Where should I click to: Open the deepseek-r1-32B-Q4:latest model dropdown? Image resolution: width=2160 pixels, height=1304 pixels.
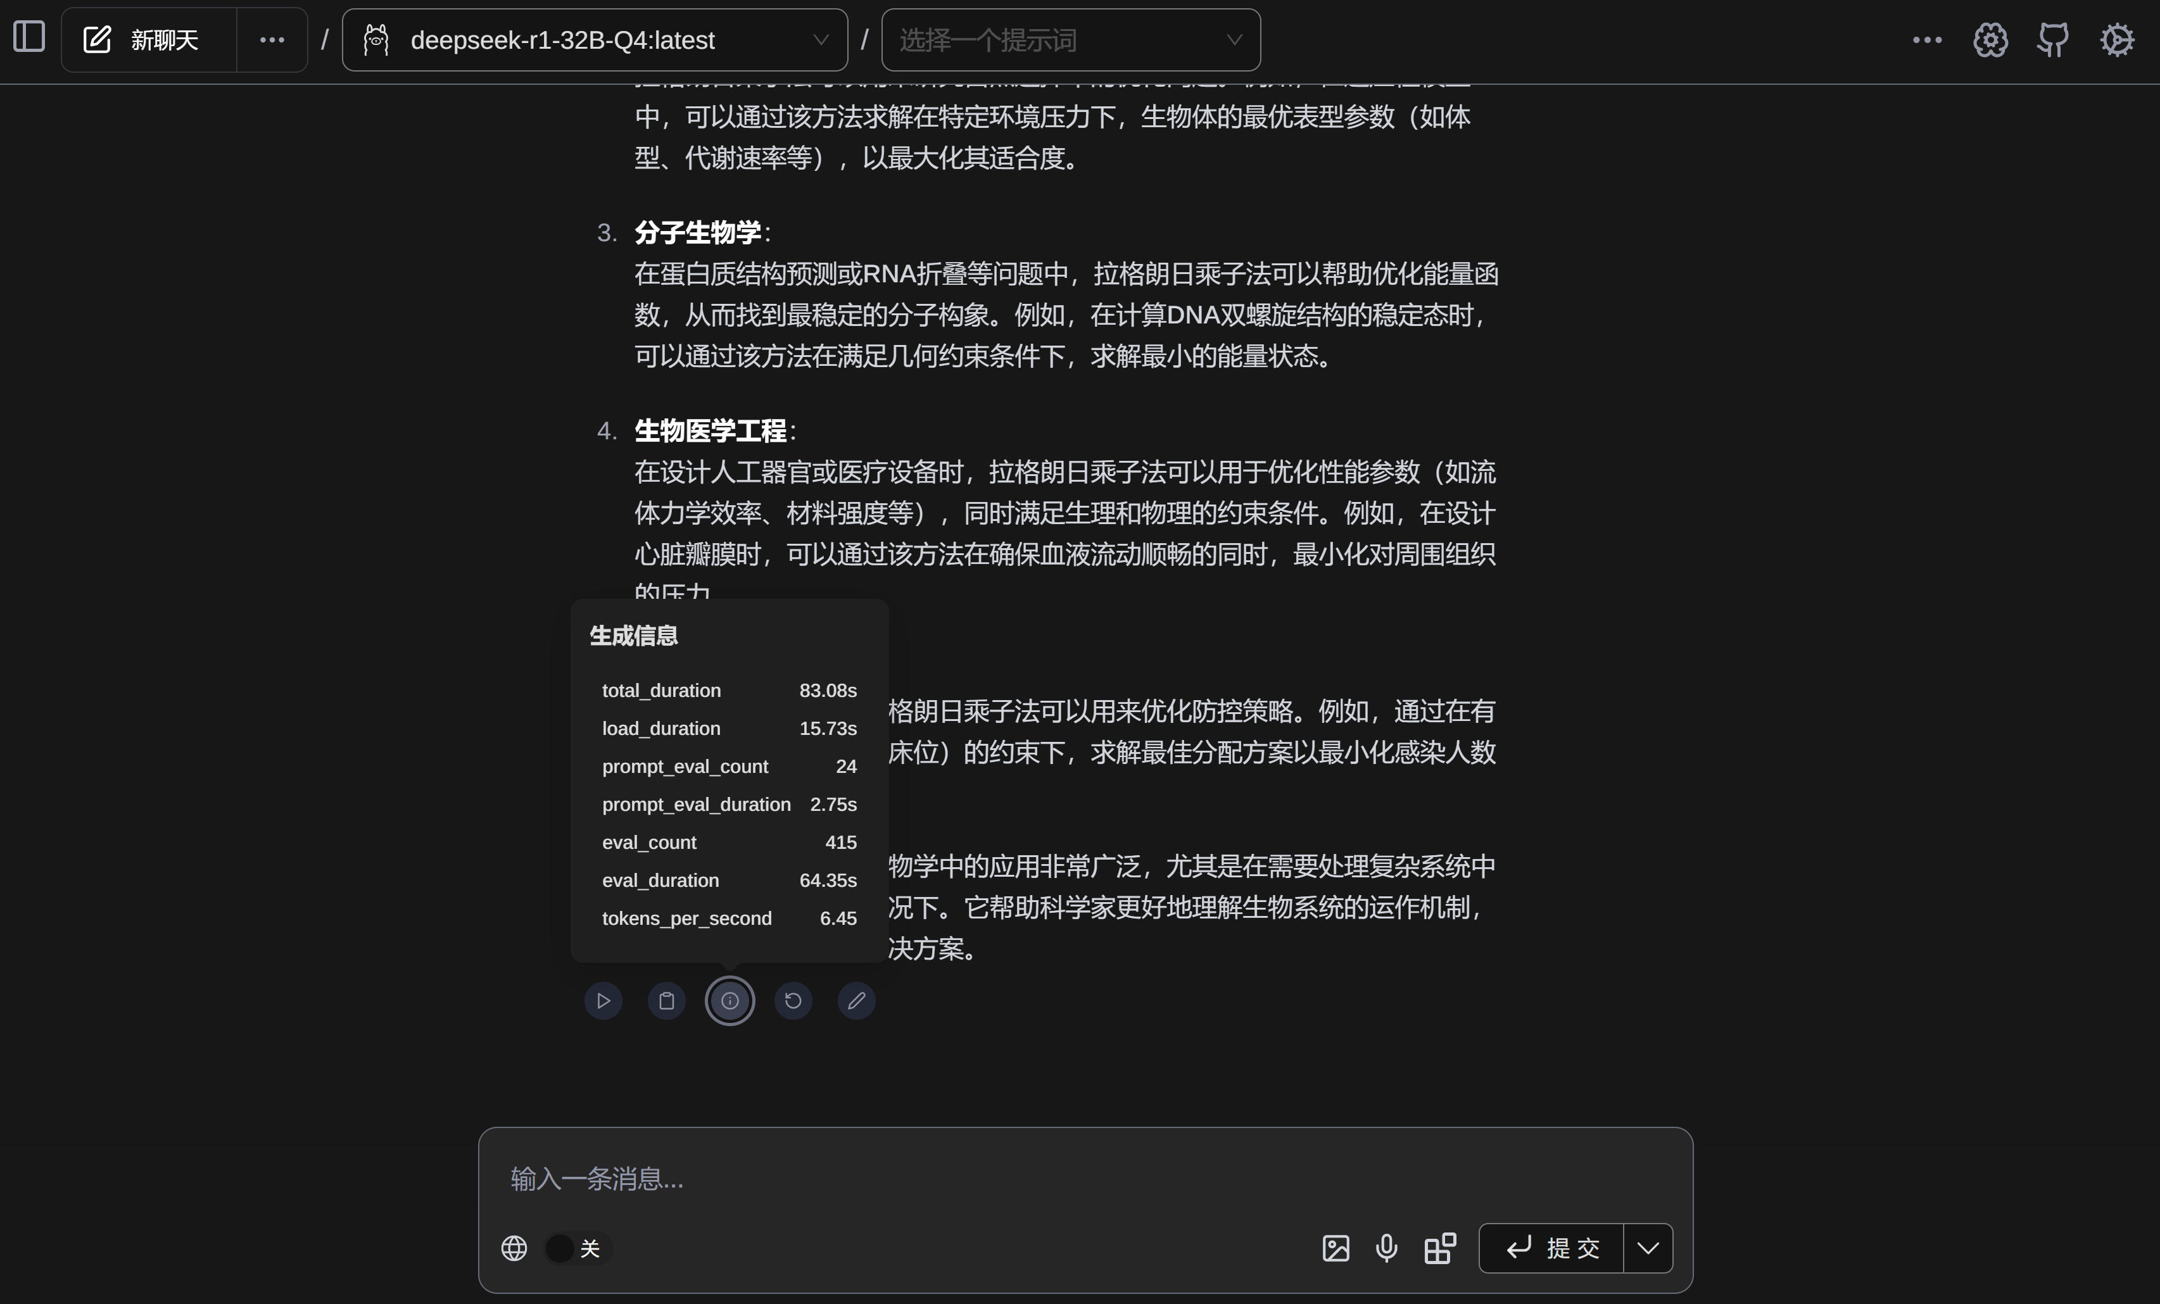point(595,39)
